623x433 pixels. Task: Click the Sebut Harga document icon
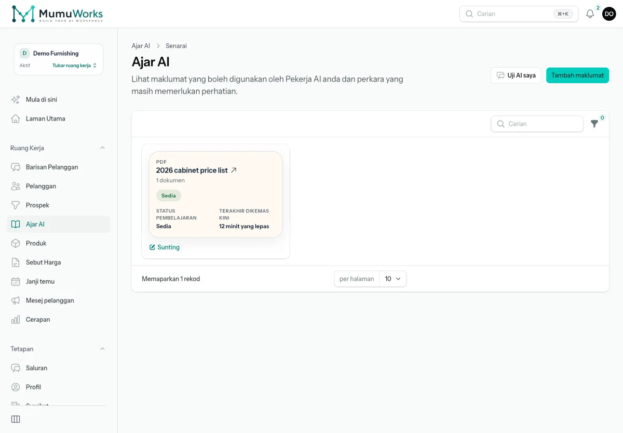click(16, 263)
